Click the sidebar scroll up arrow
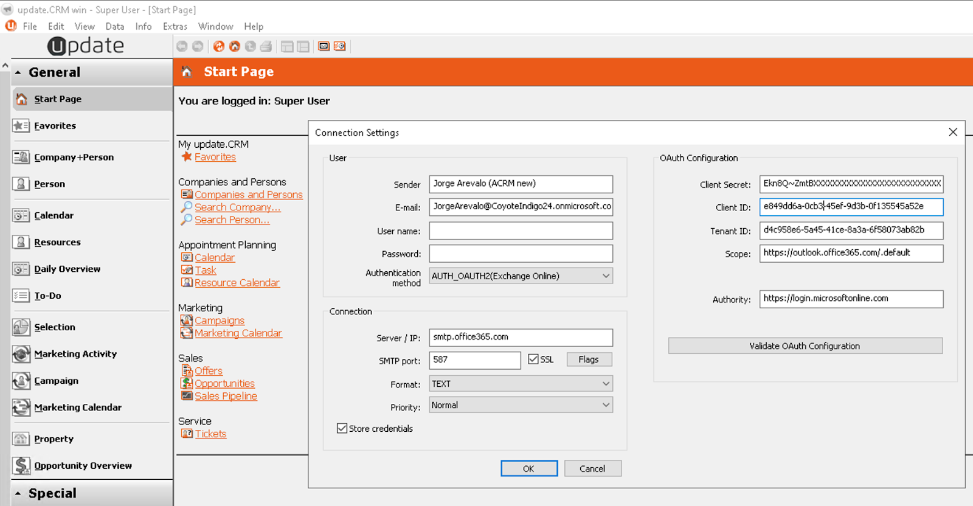This screenshot has height=506, width=973. pos(5,65)
